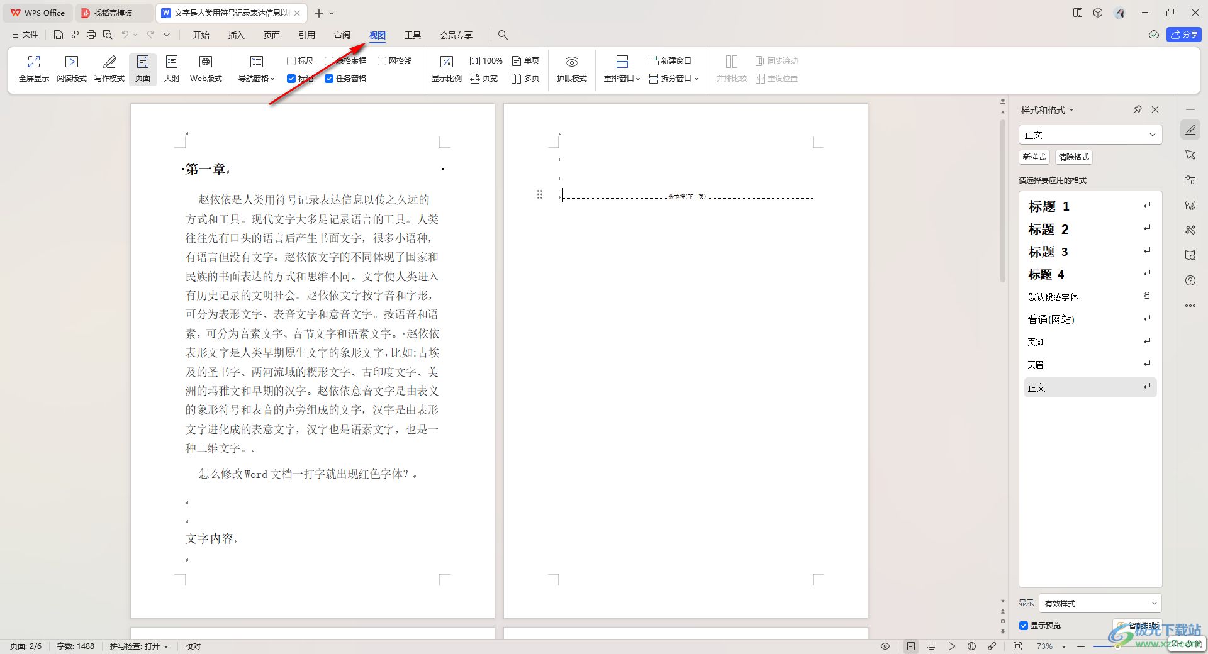This screenshot has height=654, width=1208.
Task: Open the help question mark in sidebar
Action: tap(1190, 280)
